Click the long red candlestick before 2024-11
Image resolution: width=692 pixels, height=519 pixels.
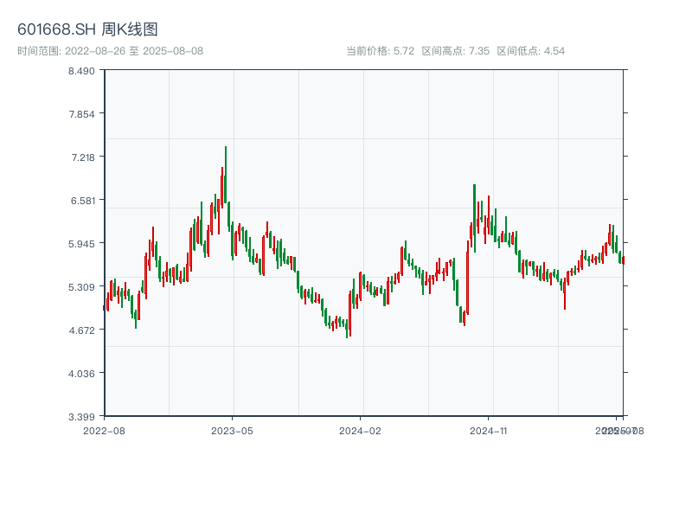pyautogui.click(x=467, y=277)
